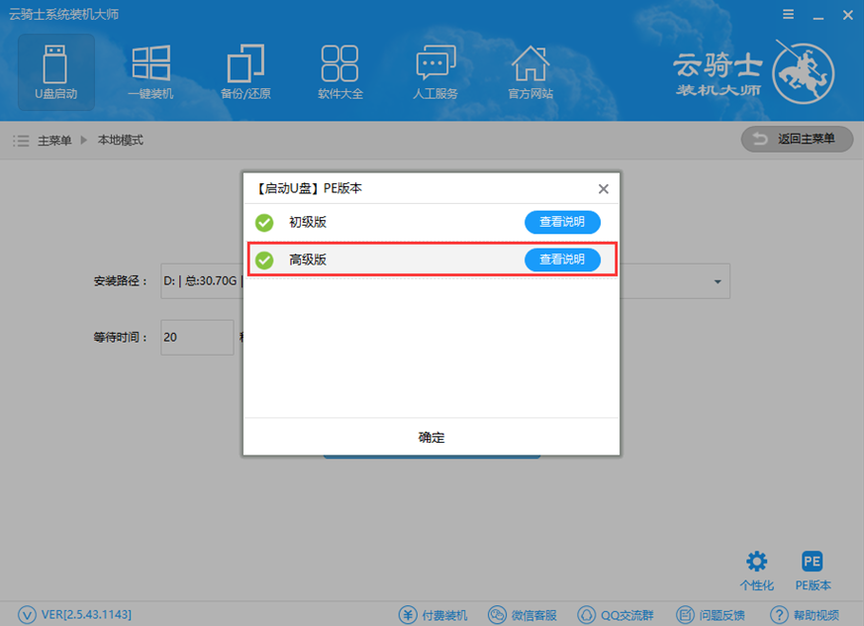Toggle the 高级版 green checkmark
864x626 pixels.
click(264, 260)
